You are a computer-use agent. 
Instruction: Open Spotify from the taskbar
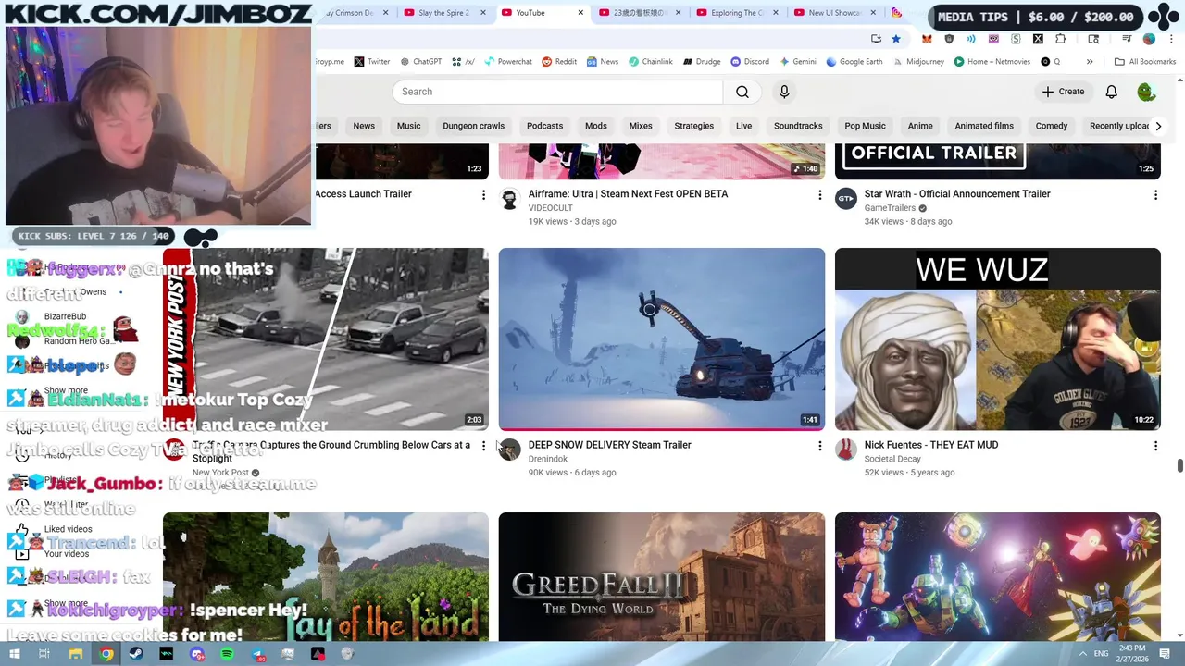pos(228,654)
